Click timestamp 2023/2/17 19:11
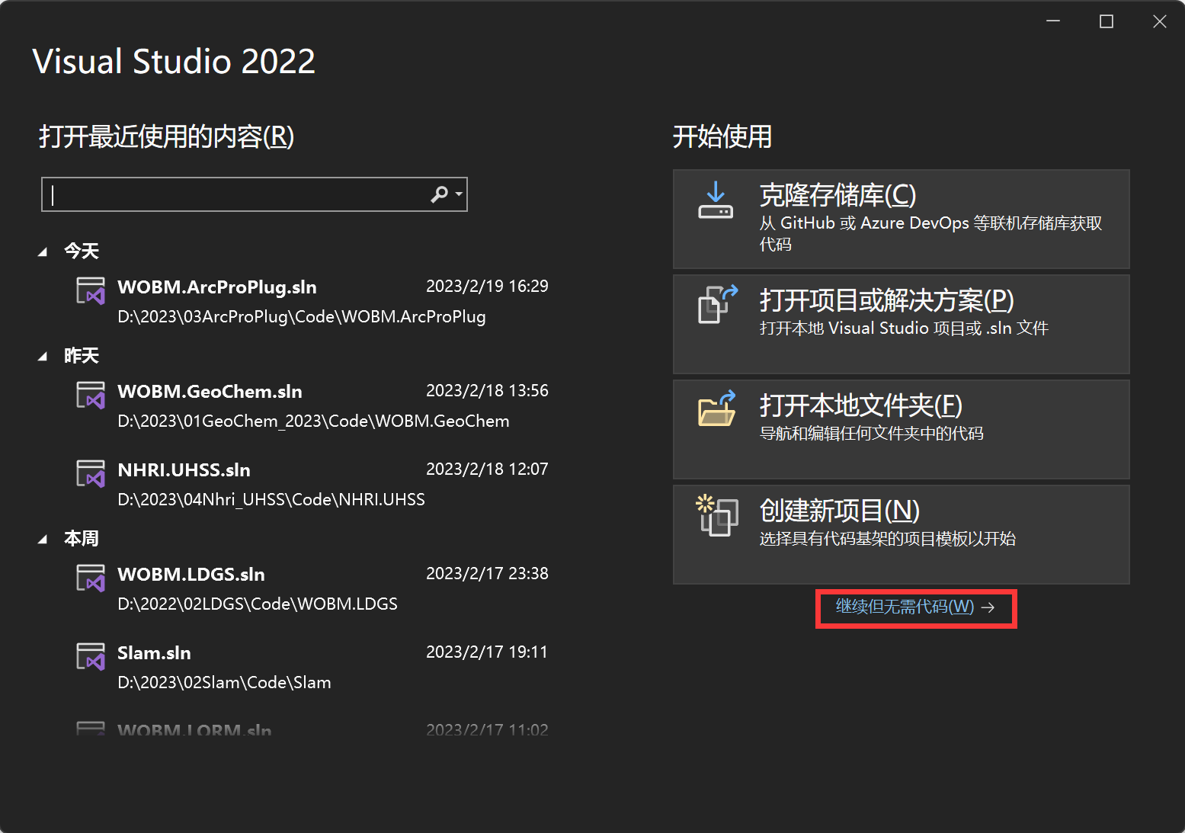 click(x=487, y=652)
